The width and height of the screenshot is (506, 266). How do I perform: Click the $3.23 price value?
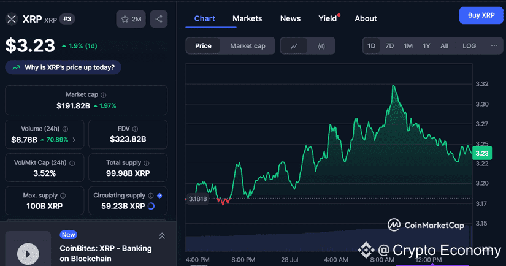point(30,45)
